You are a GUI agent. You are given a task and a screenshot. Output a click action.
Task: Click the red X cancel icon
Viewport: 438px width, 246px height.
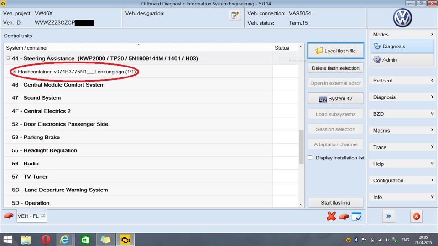331,216
